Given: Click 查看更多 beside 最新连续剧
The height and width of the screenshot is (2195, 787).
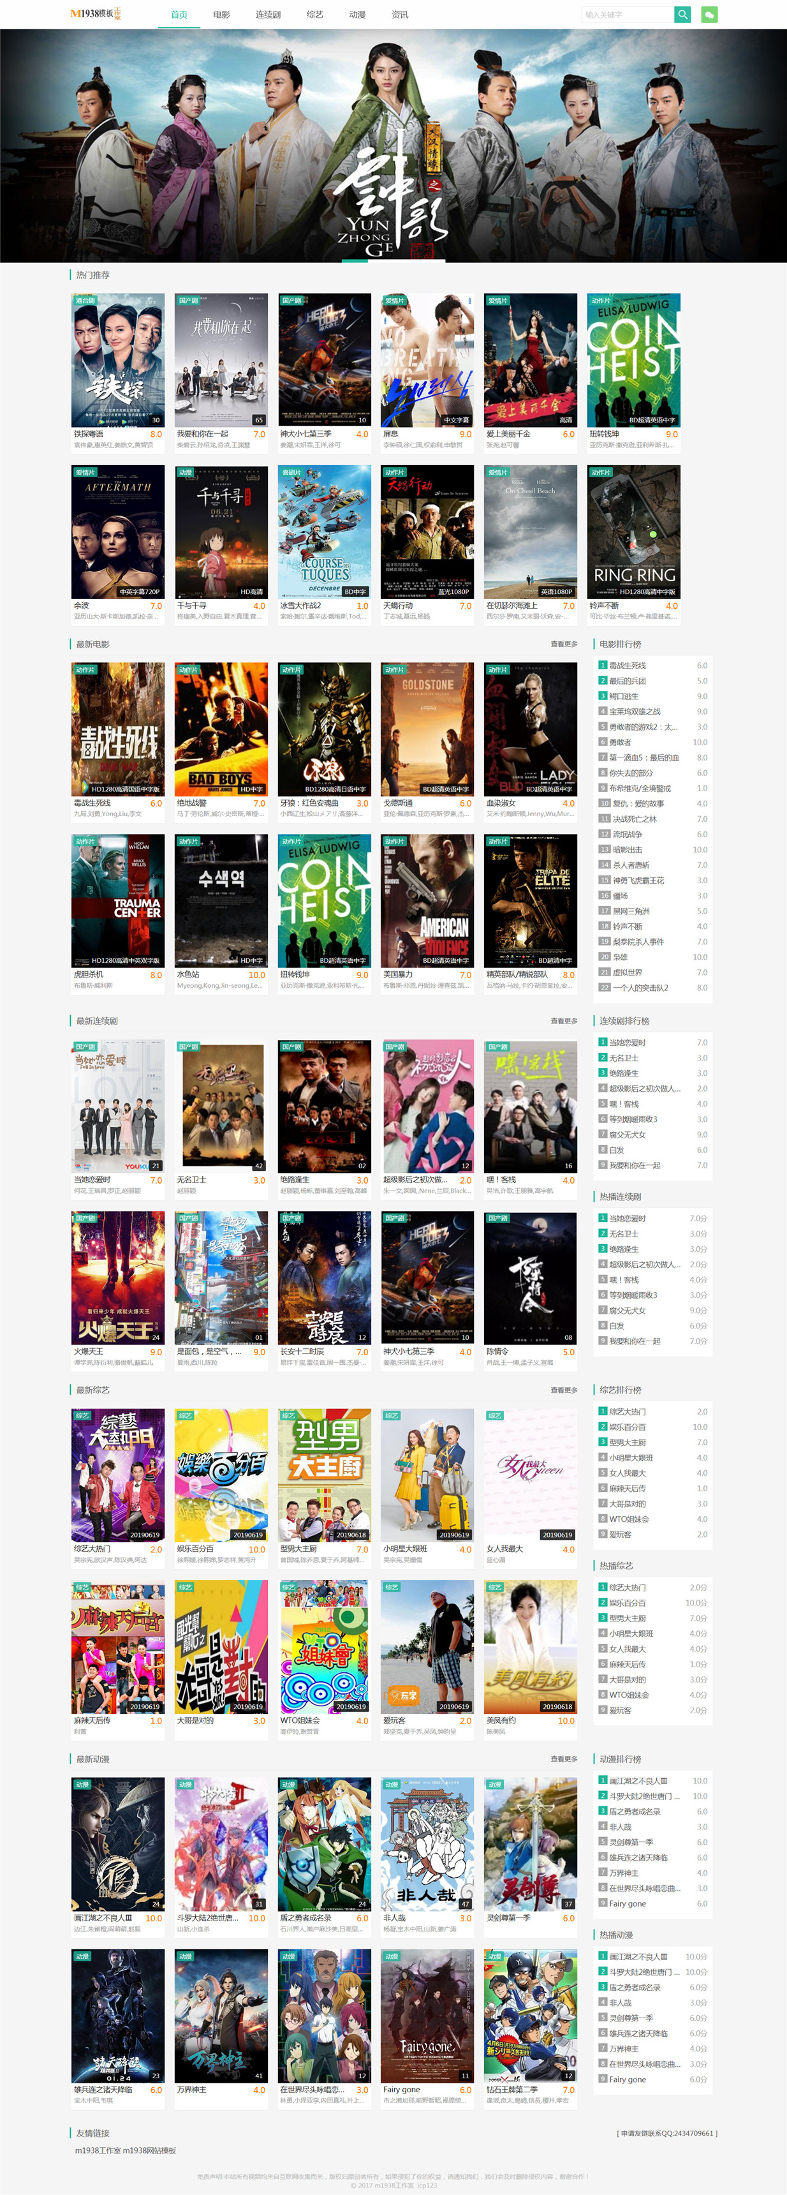Looking at the screenshot, I should pos(564,1021).
